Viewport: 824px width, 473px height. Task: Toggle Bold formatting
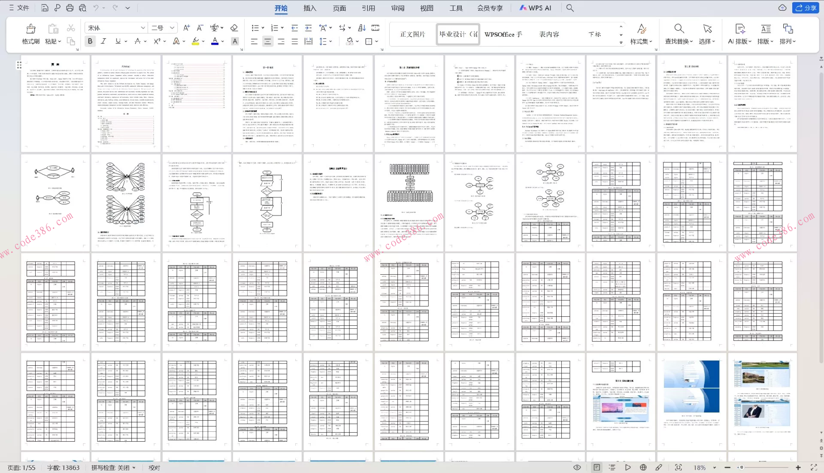click(90, 41)
